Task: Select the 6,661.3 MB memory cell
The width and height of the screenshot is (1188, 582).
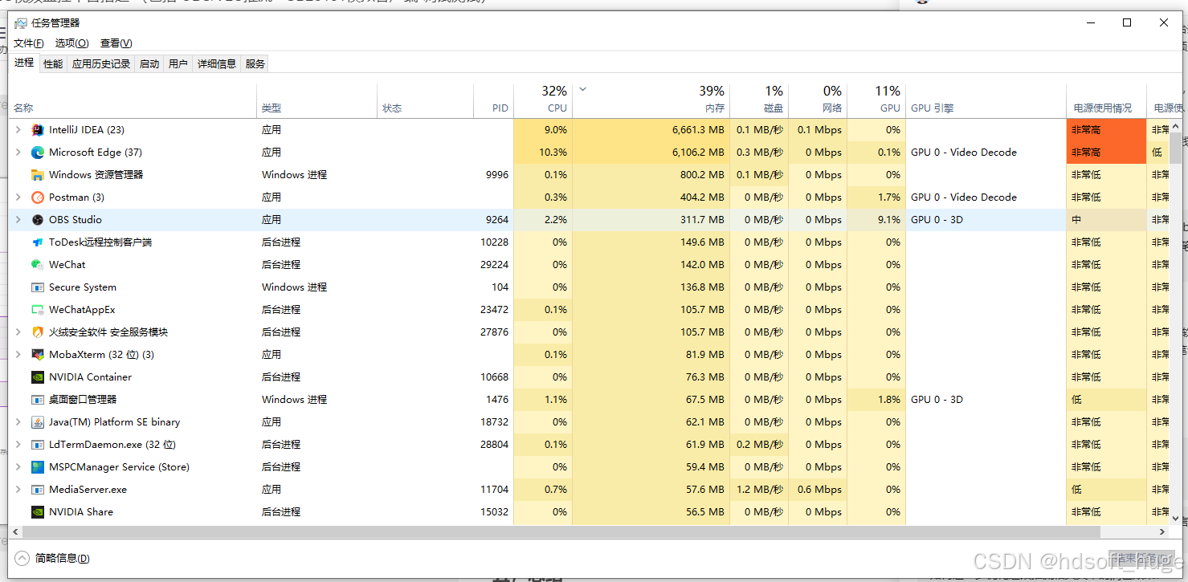Action: pyautogui.click(x=651, y=129)
